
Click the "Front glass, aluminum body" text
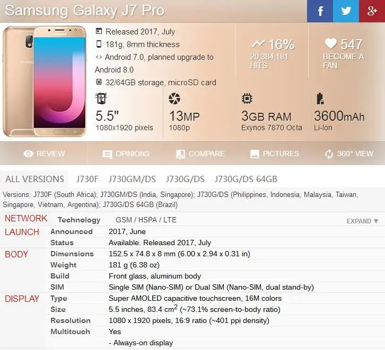[x=155, y=276]
